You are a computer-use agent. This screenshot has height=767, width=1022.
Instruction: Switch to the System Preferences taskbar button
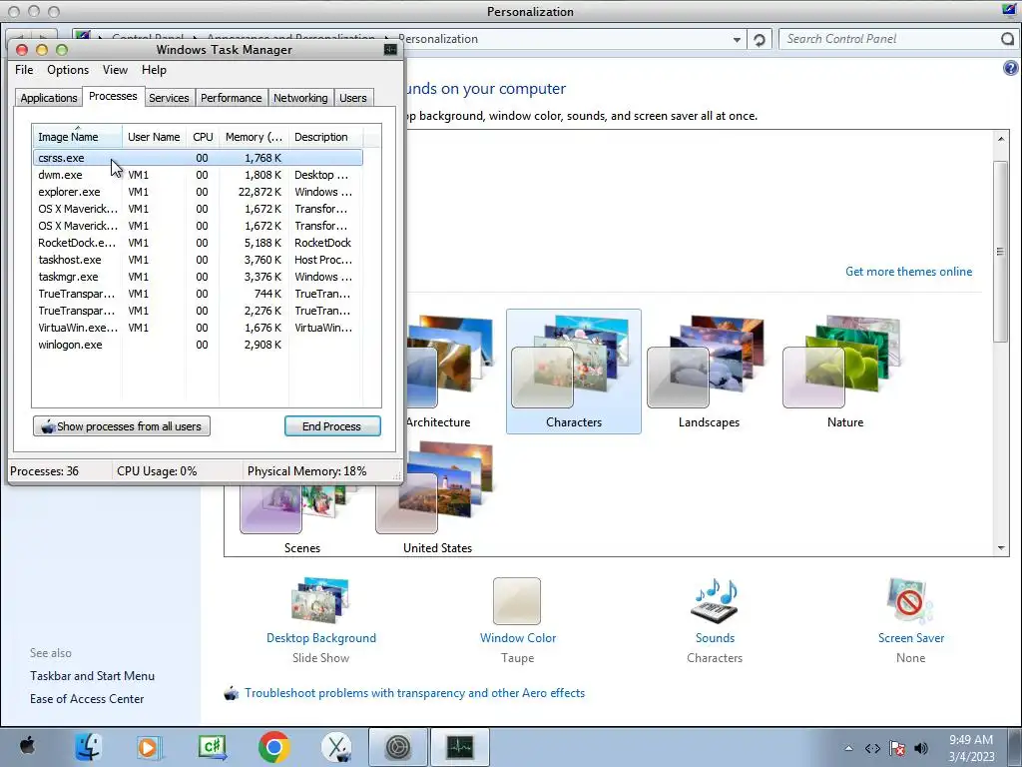tap(398, 747)
